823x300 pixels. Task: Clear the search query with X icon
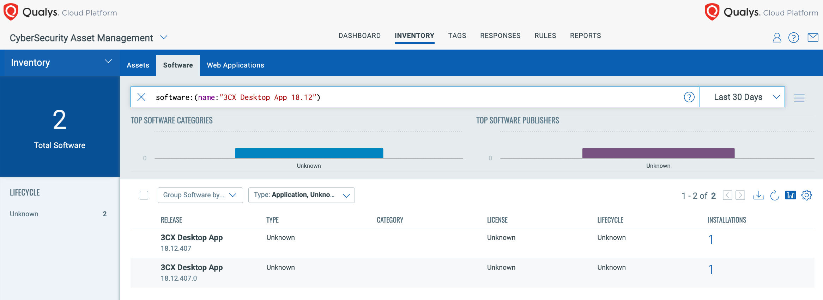point(141,97)
